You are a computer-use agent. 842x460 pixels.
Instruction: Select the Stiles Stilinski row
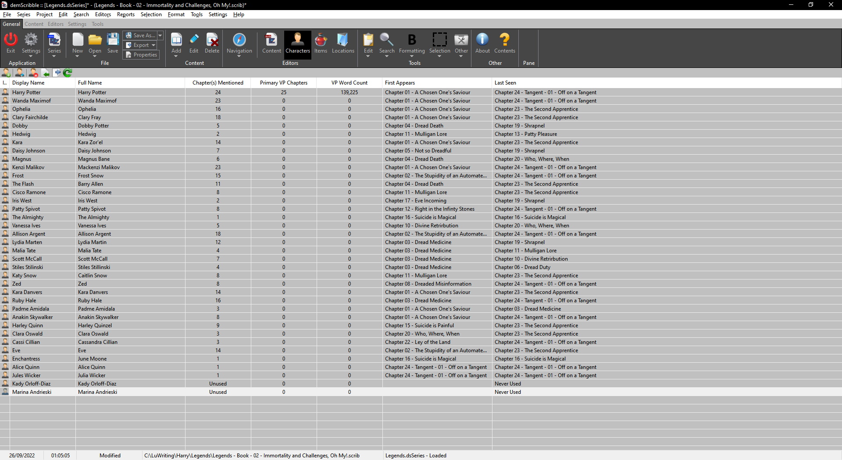[x=421, y=267]
